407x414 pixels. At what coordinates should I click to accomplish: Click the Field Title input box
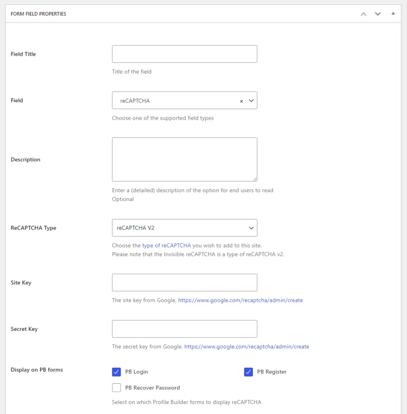[x=184, y=54]
